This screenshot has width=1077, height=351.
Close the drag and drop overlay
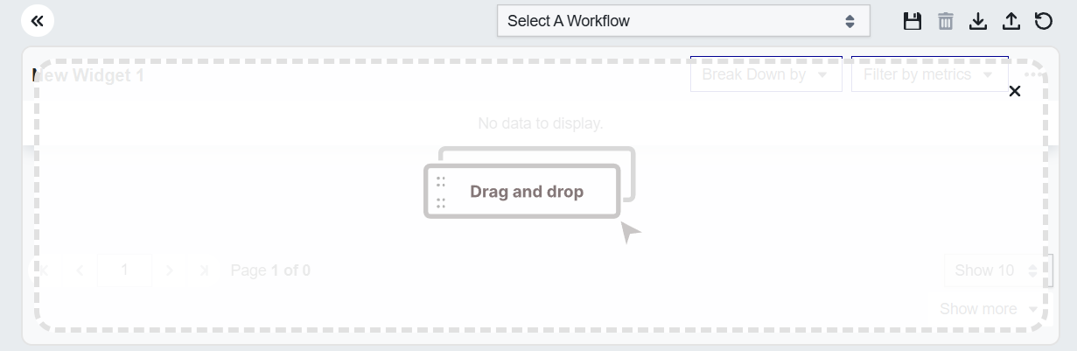[x=1015, y=91]
